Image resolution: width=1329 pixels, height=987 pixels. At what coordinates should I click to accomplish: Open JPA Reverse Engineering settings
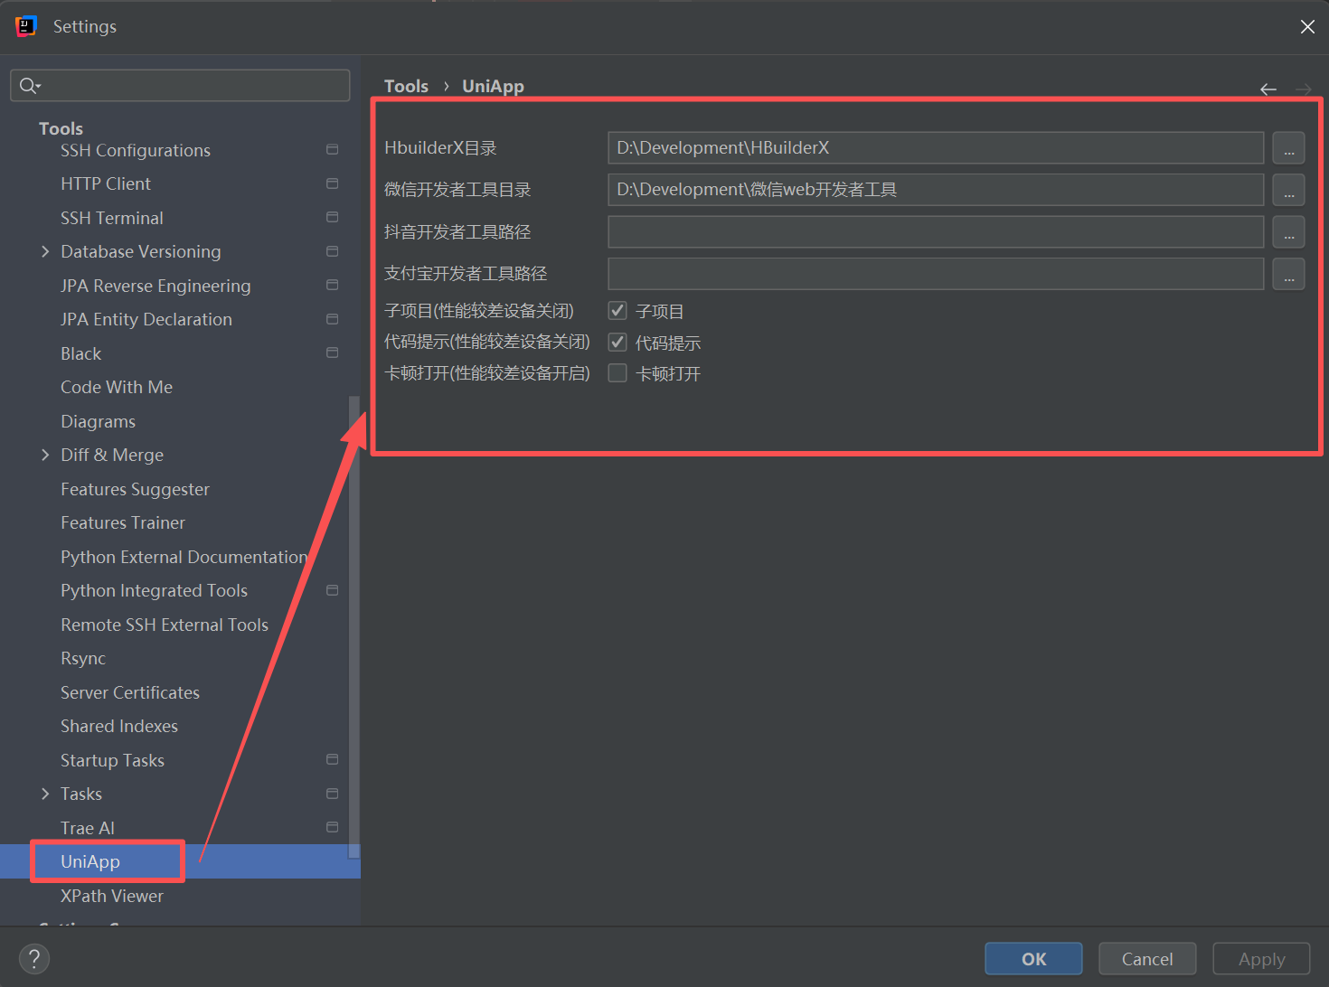(156, 286)
